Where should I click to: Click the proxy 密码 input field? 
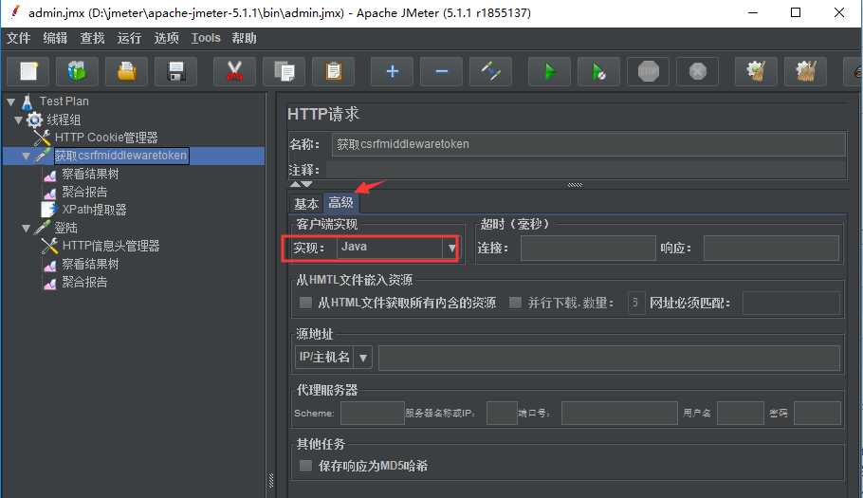(817, 414)
